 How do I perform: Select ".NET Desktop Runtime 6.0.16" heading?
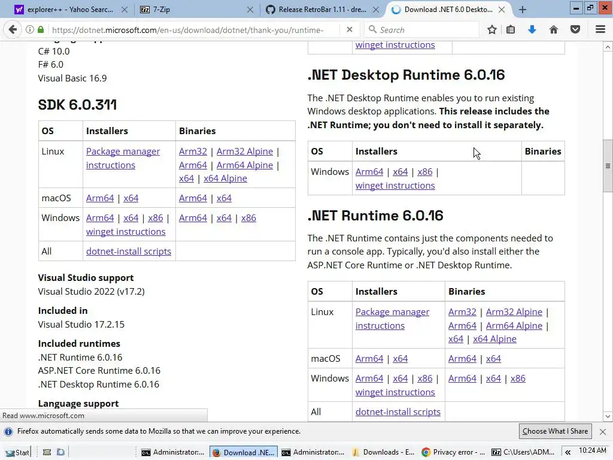pyautogui.click(x=406, y=75)
